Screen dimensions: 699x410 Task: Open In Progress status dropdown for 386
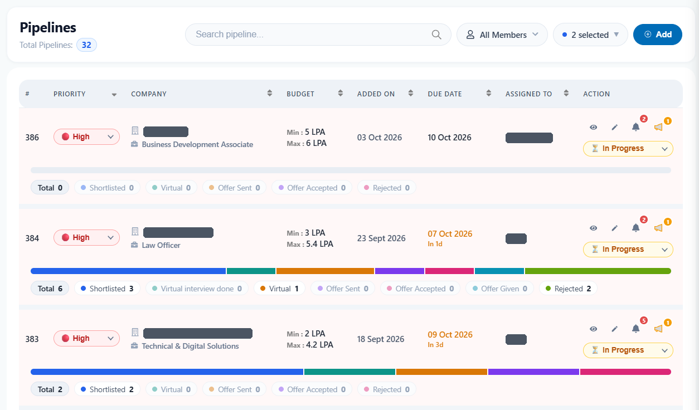coord(628,149)
